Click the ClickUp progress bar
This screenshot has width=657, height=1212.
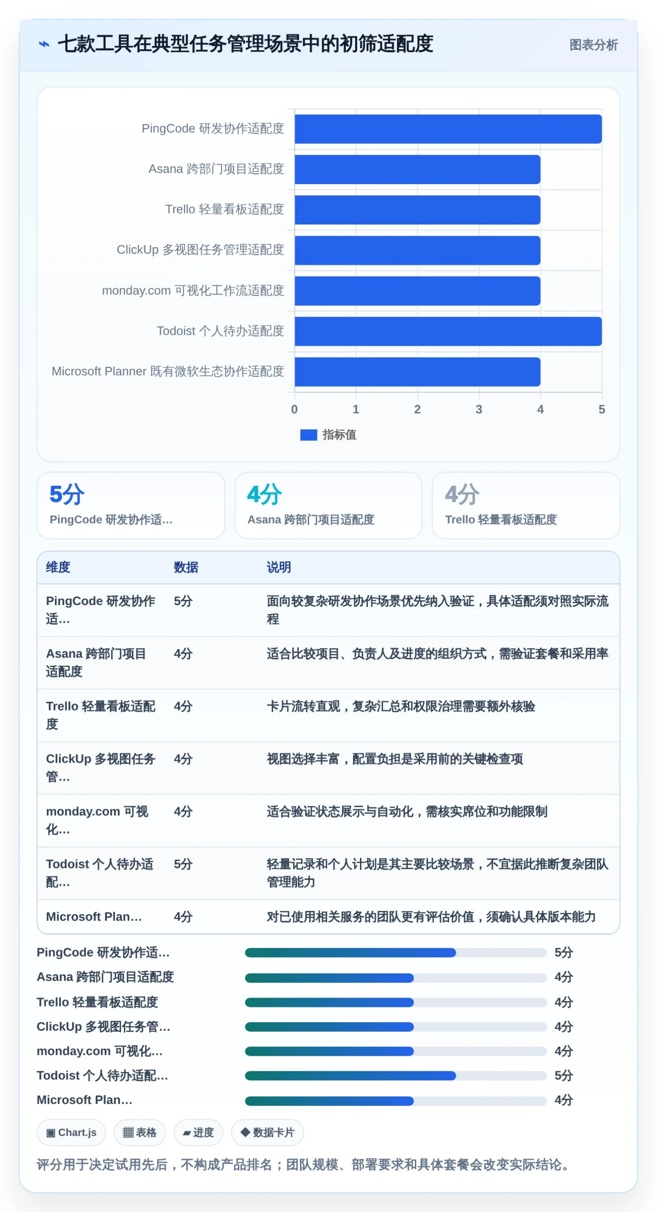(x=396, y=1027)
